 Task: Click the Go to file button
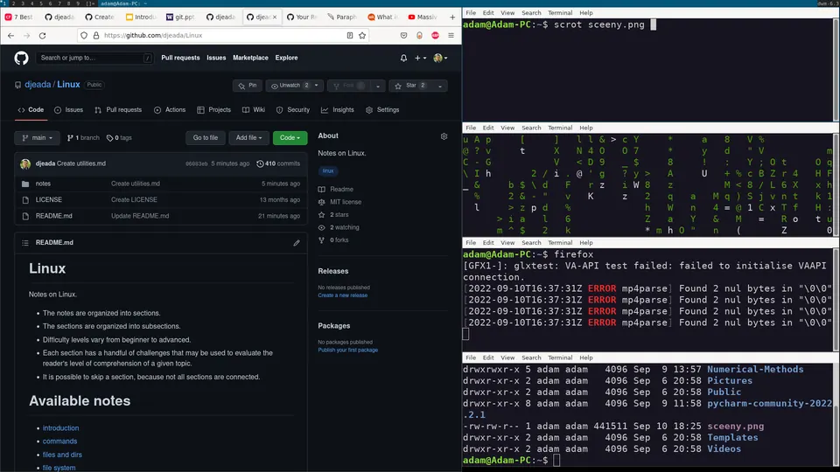tap(206, 138)
